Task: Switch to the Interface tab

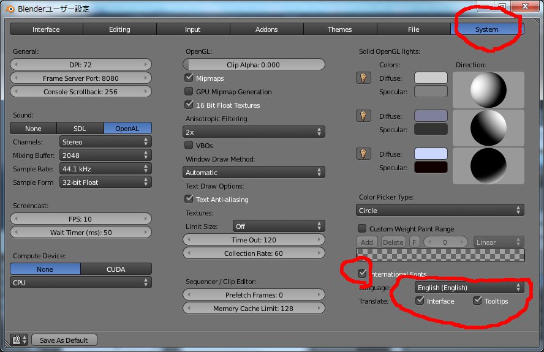Action: pos(46,29)
